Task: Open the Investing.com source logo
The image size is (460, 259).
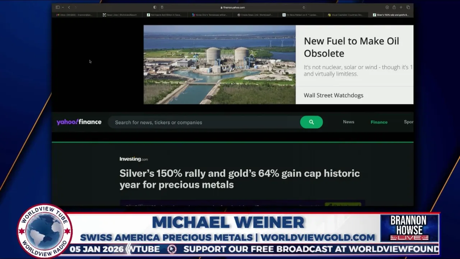Action: click(x=134, y=159)
